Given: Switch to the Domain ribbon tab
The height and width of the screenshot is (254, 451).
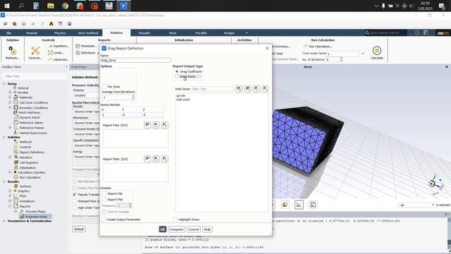Looking at the screenshot, I should (x=32, y=33).
